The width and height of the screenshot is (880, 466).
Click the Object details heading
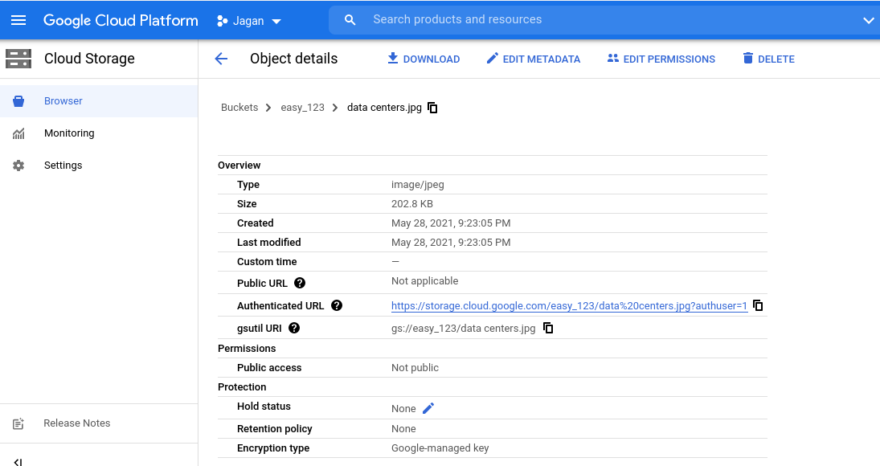(x=293, y=59)
